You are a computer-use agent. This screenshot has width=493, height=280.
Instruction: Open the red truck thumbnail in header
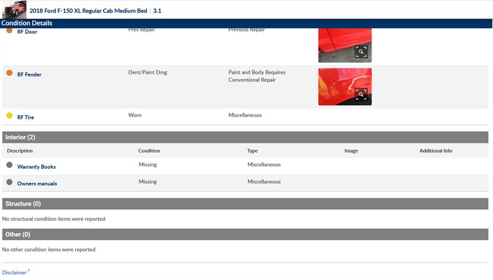coord(15,10)
